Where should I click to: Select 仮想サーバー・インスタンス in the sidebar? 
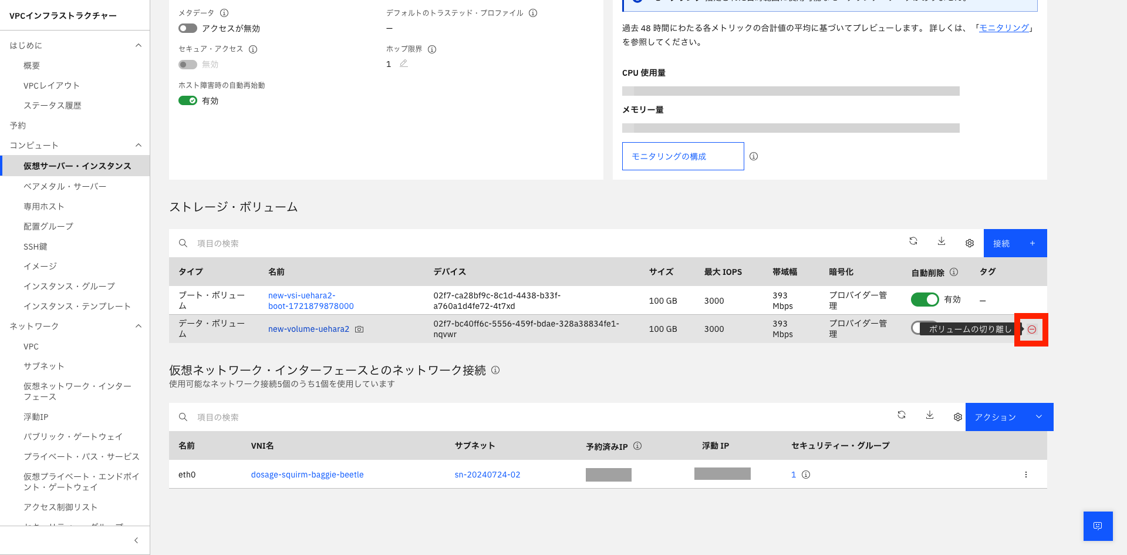click(x=77, y=166)
